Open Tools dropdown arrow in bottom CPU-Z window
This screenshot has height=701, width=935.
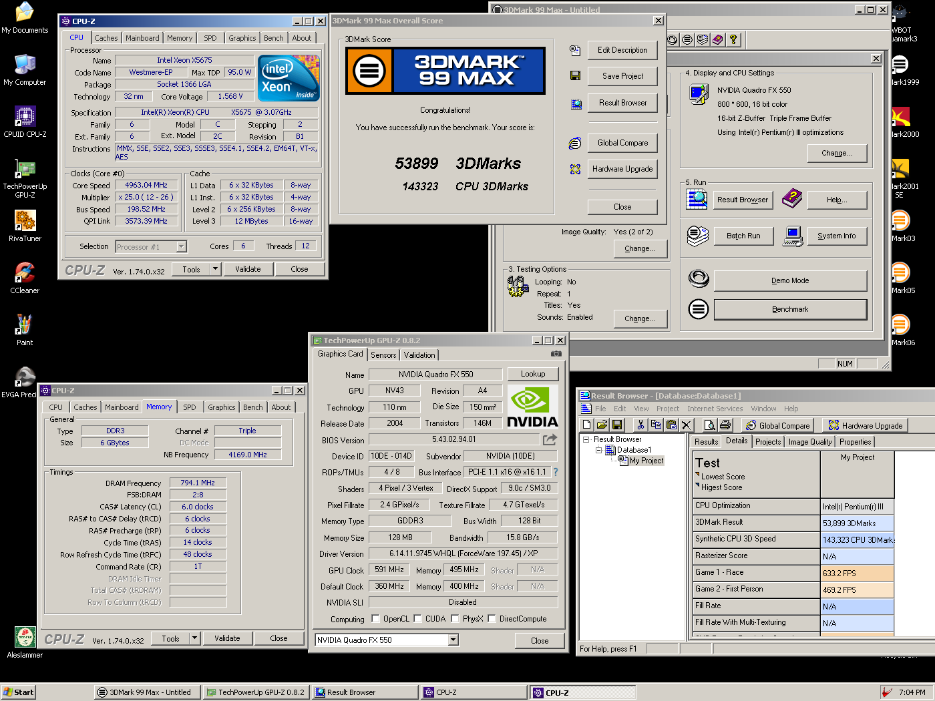pos(194,638)
